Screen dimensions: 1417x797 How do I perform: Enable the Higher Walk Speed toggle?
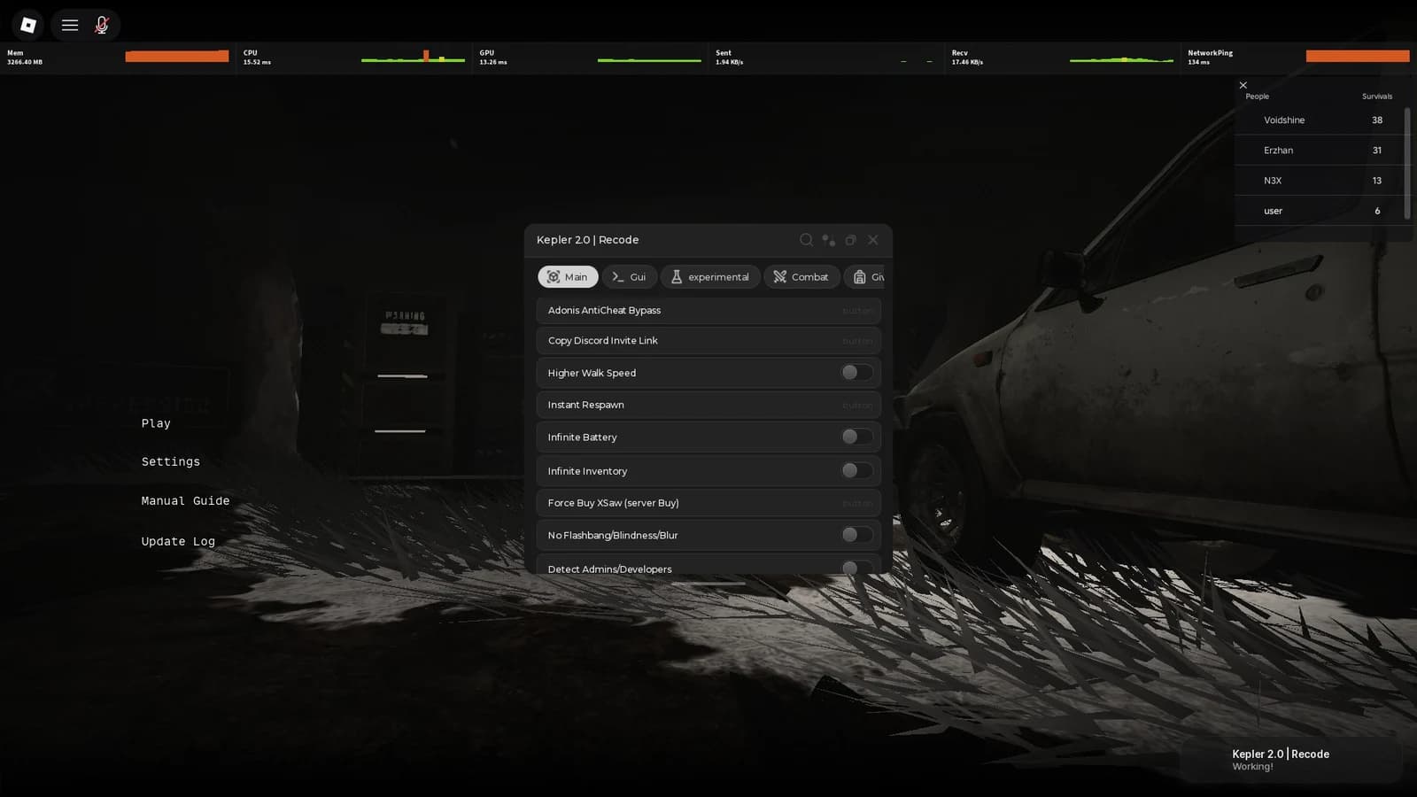tap(856, 373)
